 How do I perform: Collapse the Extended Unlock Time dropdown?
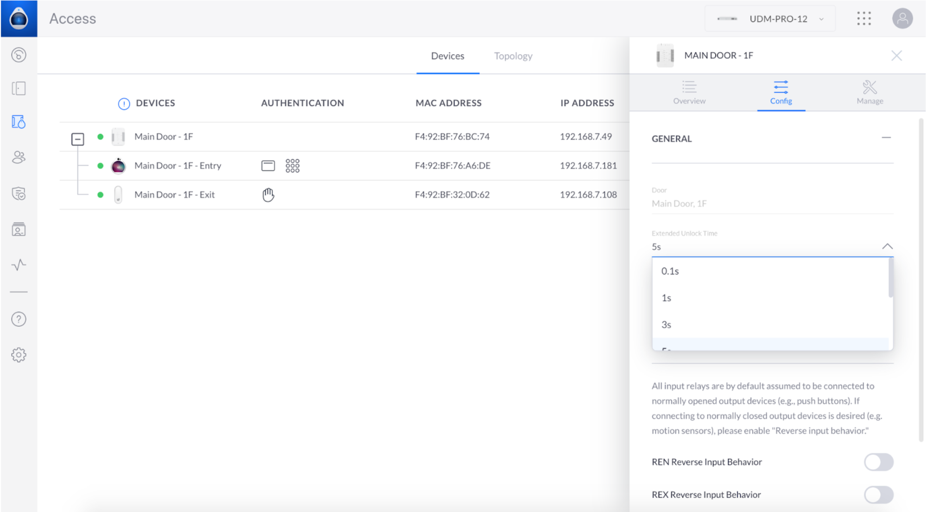(x=887, y=246)
